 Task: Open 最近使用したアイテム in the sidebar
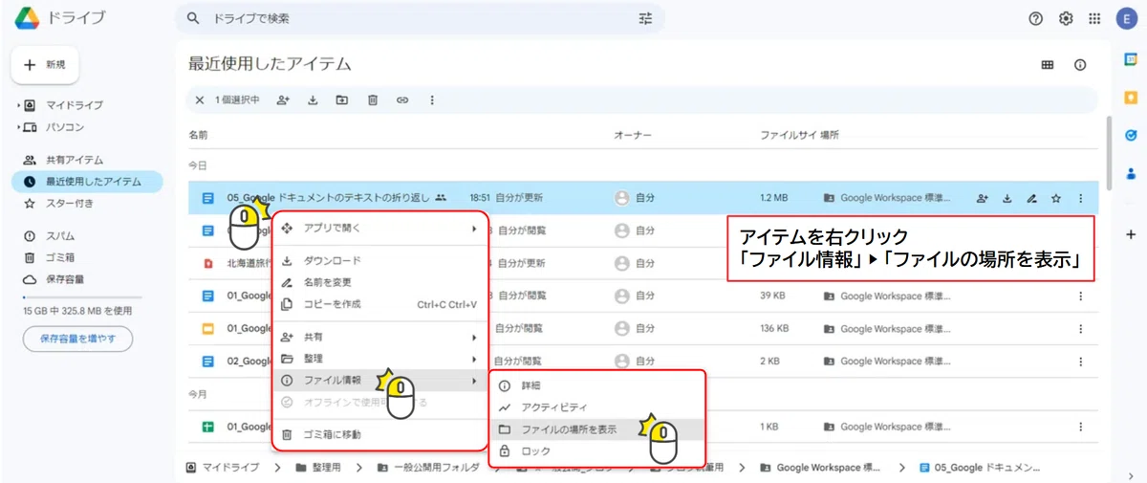pos(86,182)
